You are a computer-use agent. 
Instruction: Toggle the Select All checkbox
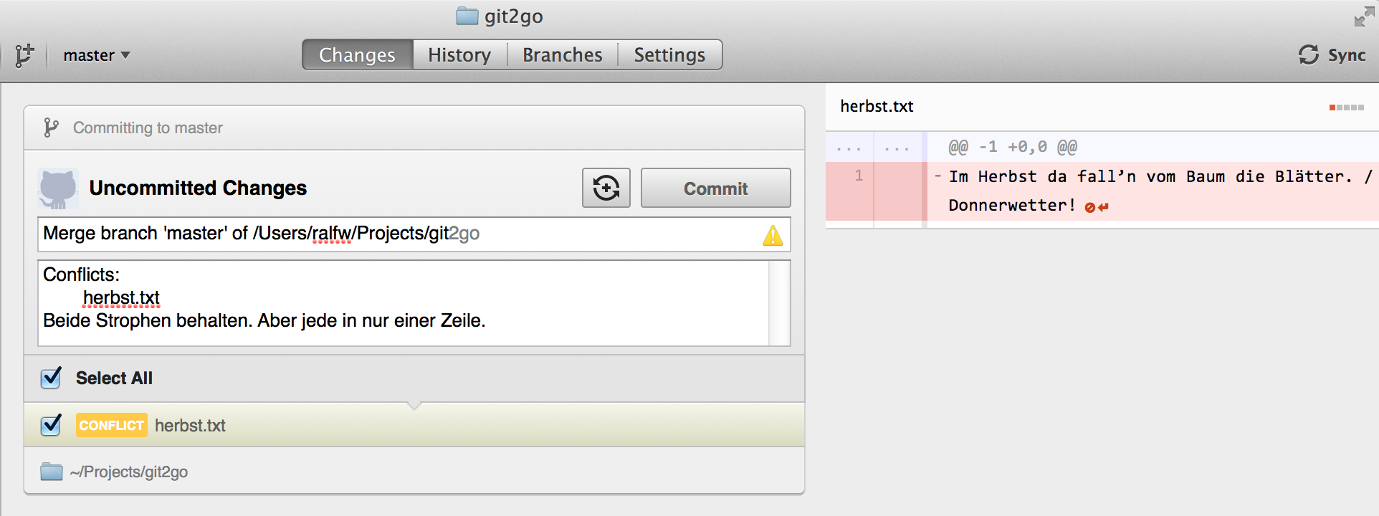(51, 378)
